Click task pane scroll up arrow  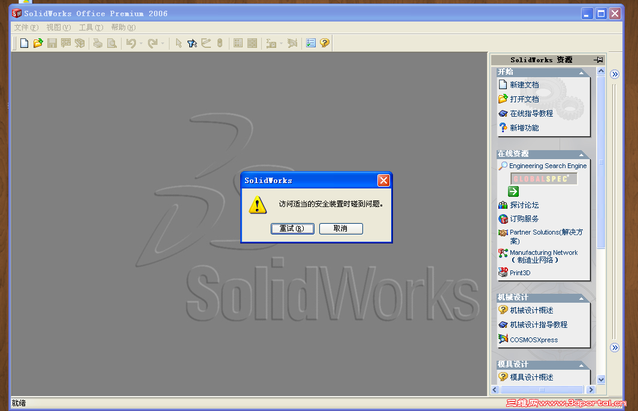tap(601, 71)
